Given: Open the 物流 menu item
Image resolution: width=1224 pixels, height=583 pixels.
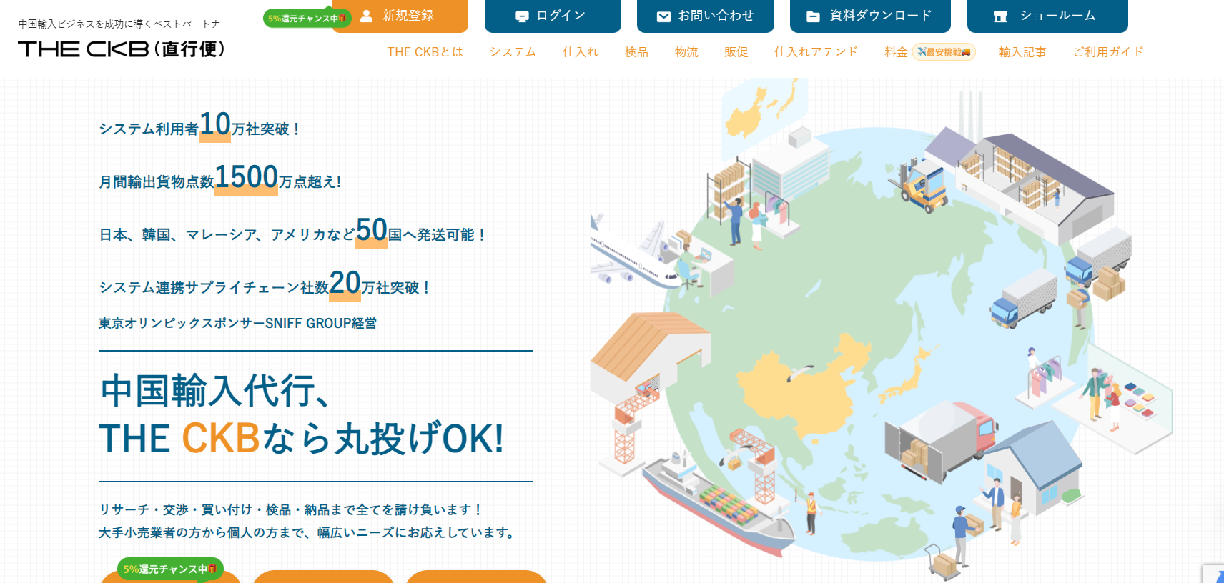Looking at the screenshot, I should tap(686, 52).
